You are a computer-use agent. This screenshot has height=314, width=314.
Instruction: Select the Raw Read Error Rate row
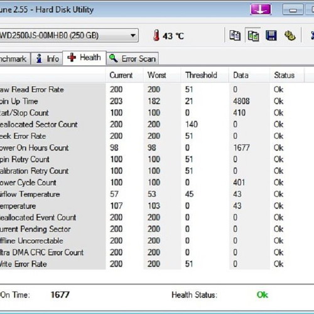[152, 90]
